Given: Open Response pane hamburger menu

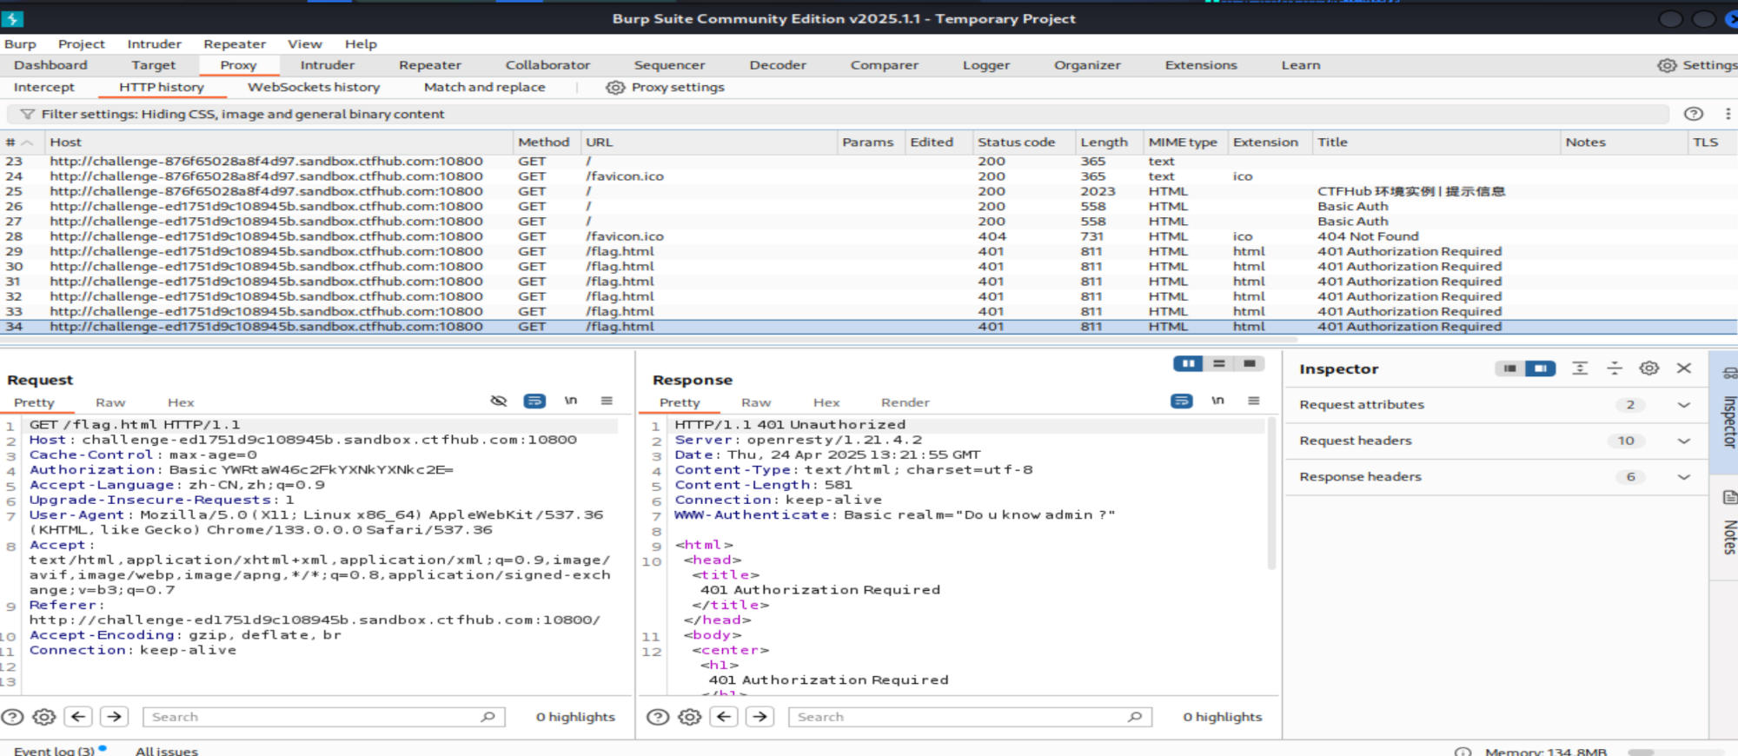Looking at the screenshot, I should coord(1253,401).
